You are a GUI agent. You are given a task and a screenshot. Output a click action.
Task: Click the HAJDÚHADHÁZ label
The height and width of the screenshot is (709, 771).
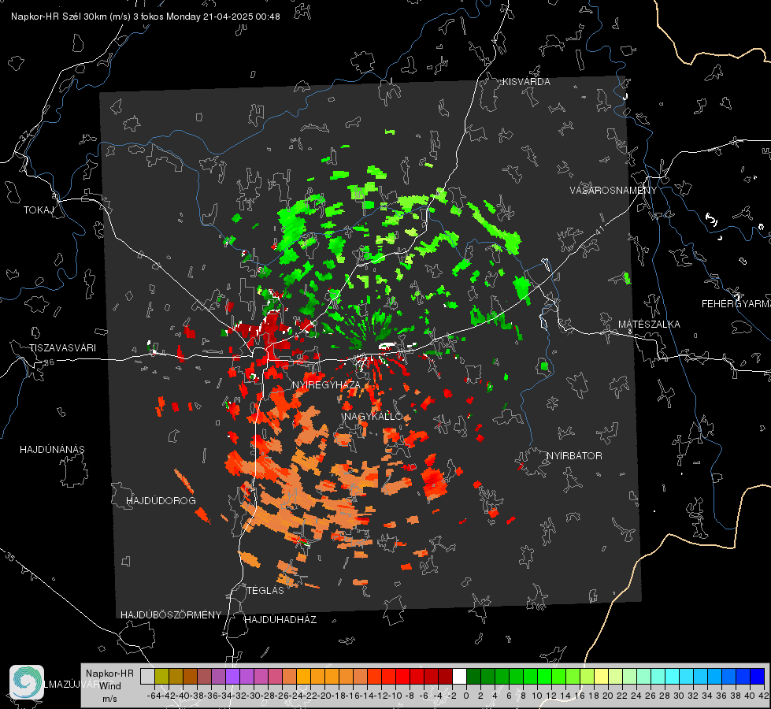[x=281, y=619]
